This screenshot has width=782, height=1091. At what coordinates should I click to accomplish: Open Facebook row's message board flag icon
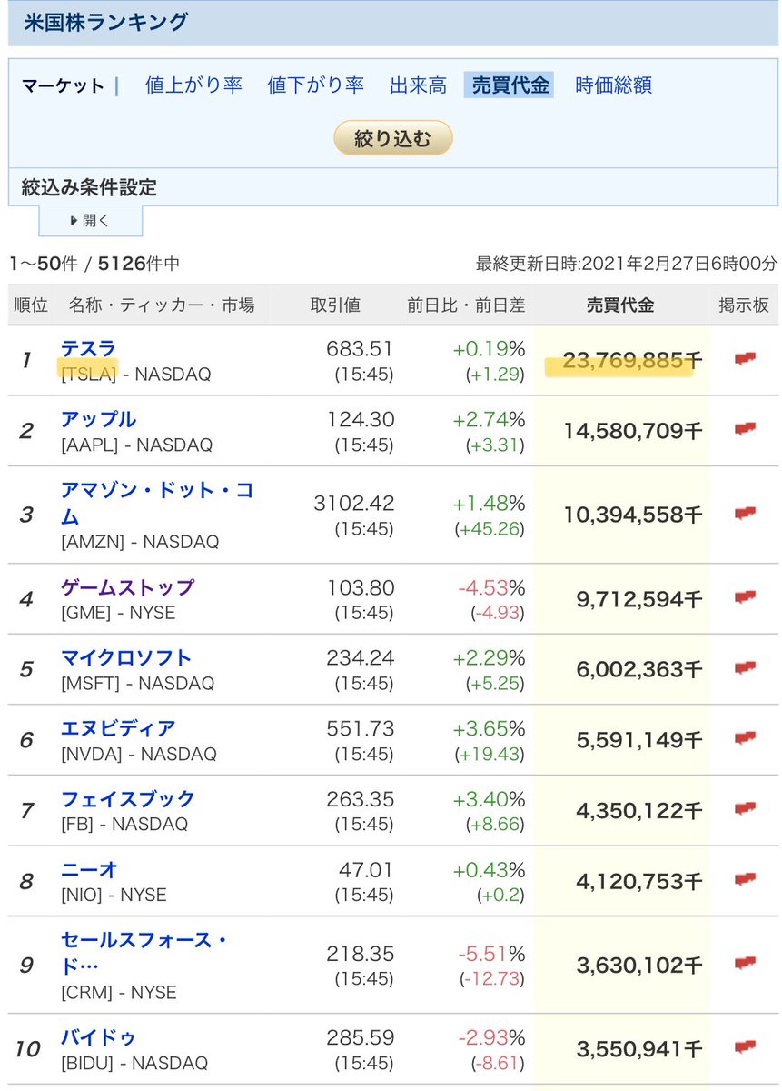point(746,809)
